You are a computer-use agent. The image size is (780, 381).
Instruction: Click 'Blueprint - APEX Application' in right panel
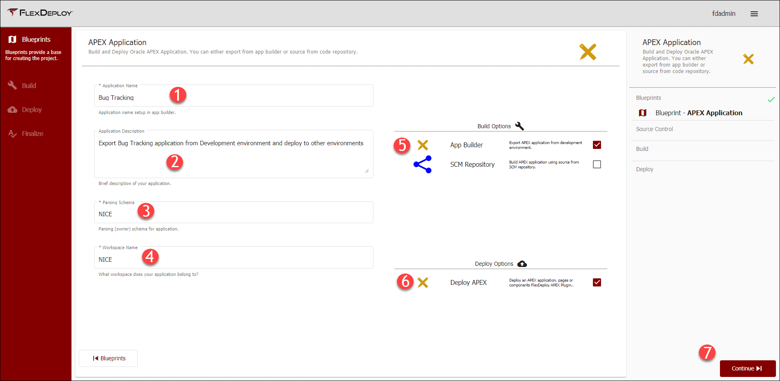[699, 113]
